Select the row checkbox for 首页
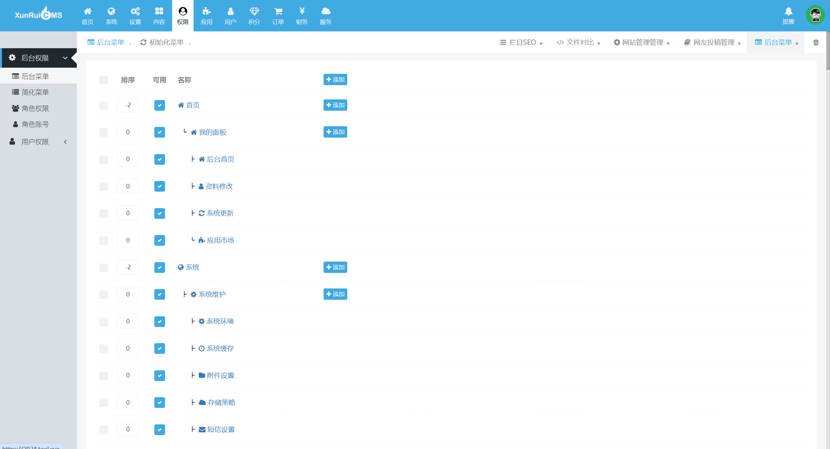Screen dimensions: 830x449 [x=103, y=105]
